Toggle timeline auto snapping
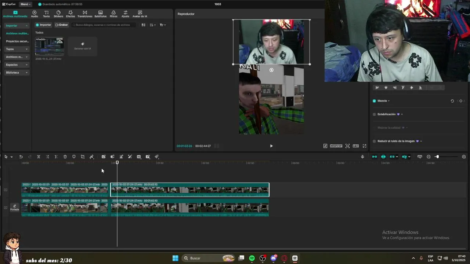Screen dimensions: 470x264 pos(383,157)
